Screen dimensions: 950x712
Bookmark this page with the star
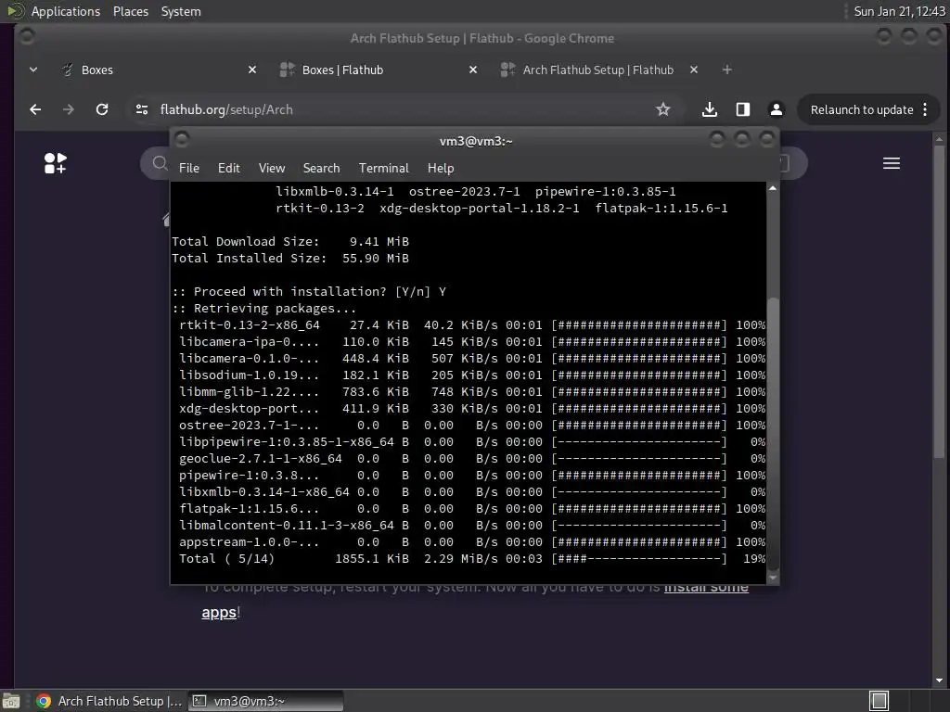(662, 109)
